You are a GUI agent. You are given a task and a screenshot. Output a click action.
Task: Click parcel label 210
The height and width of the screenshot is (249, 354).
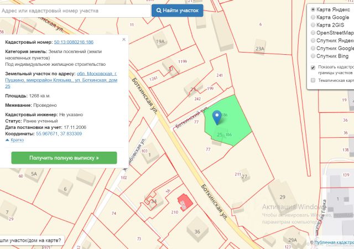[175, 212]
